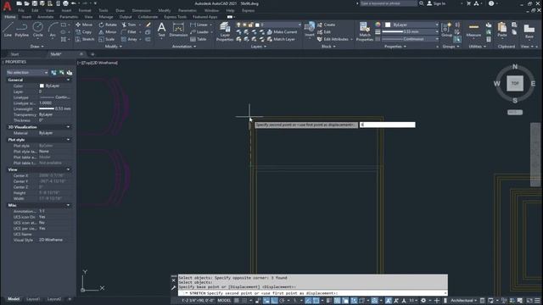
Task: Toggle annotation visibility in status bar
Action: pyautogui.click(x=389, y=301)
